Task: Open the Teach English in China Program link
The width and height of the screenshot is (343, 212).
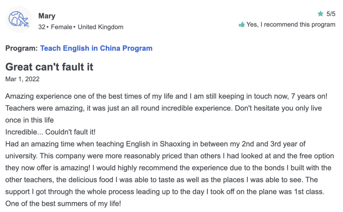Action: (x=96, y=48)
